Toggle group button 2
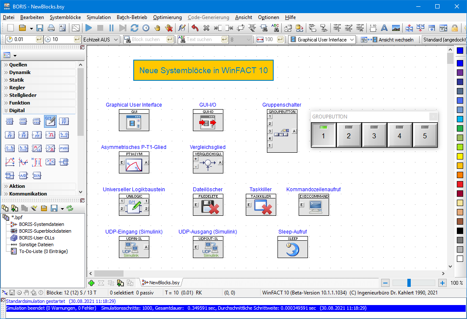 coord(349,135)
